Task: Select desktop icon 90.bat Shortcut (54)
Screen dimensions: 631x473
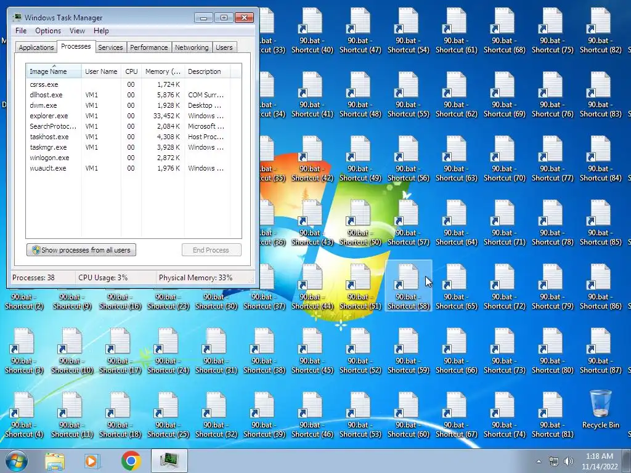Action: click(x=409, y=31)
